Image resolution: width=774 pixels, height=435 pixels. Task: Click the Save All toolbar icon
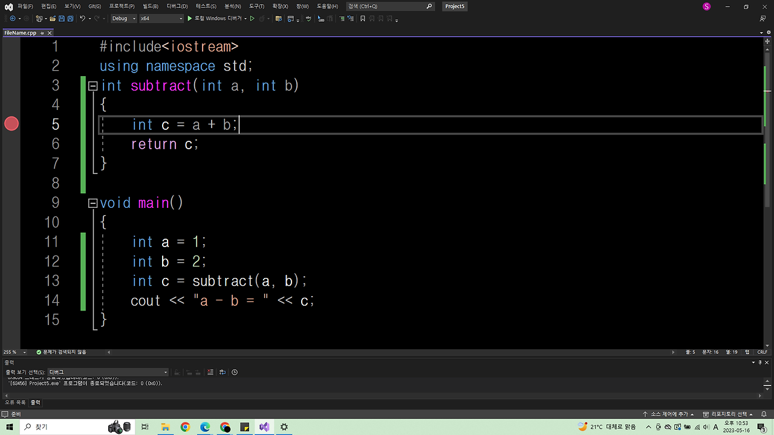coord(70,19)
